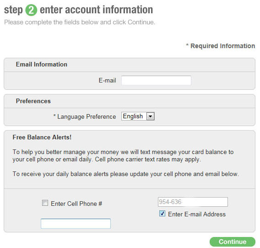The height and width of the screenshot is (248, 260).
Task: Click the Free Balance Alerts! heading
Action: [x=42, y=137]
